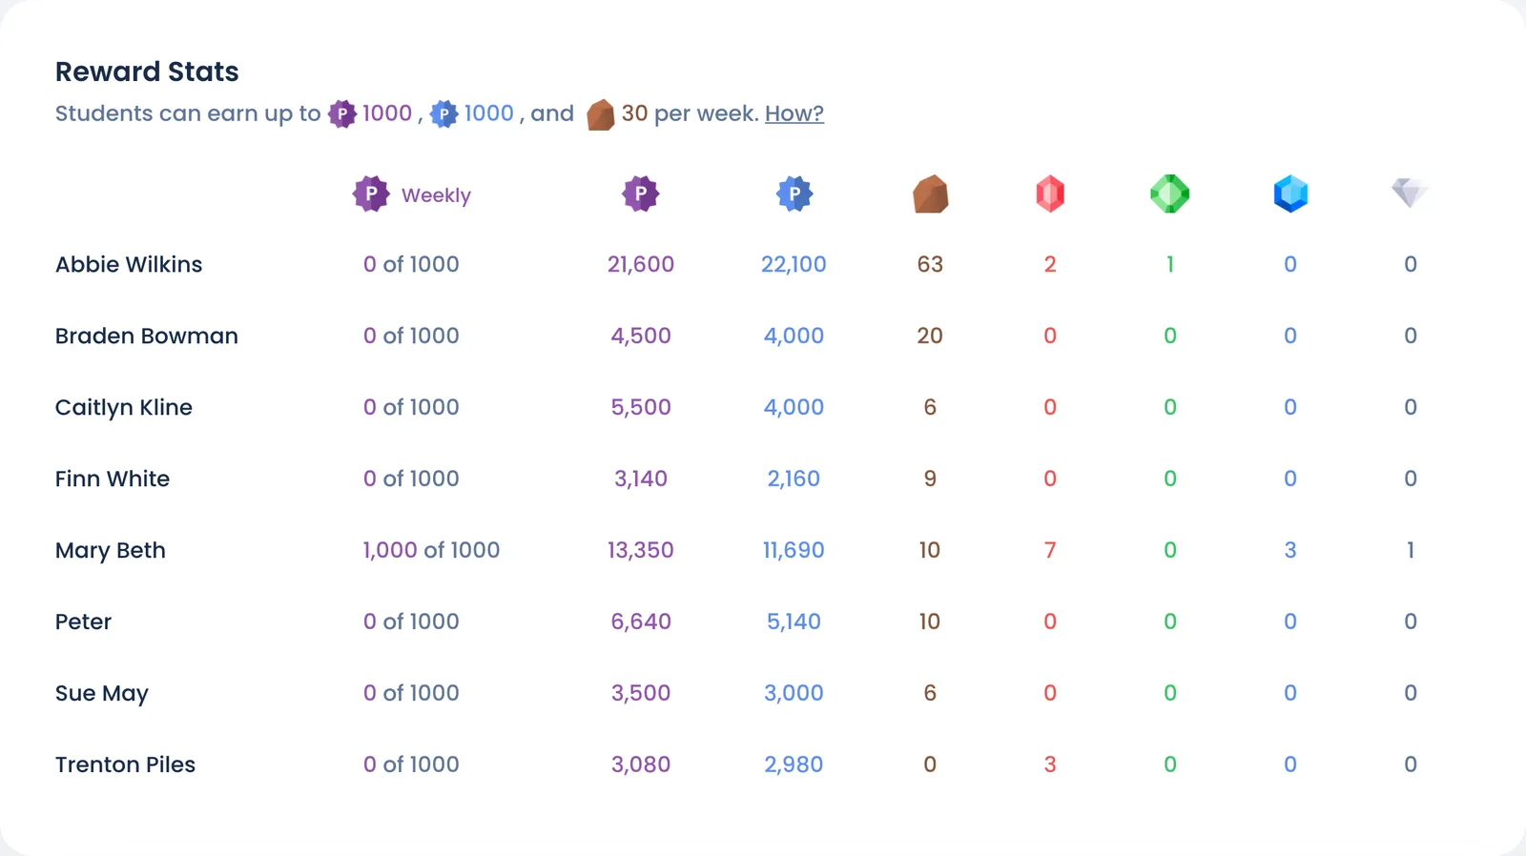1526x856 pixels.
Task: Click Mary Beth's purple points '13,350'
Action: click(641, 550)
